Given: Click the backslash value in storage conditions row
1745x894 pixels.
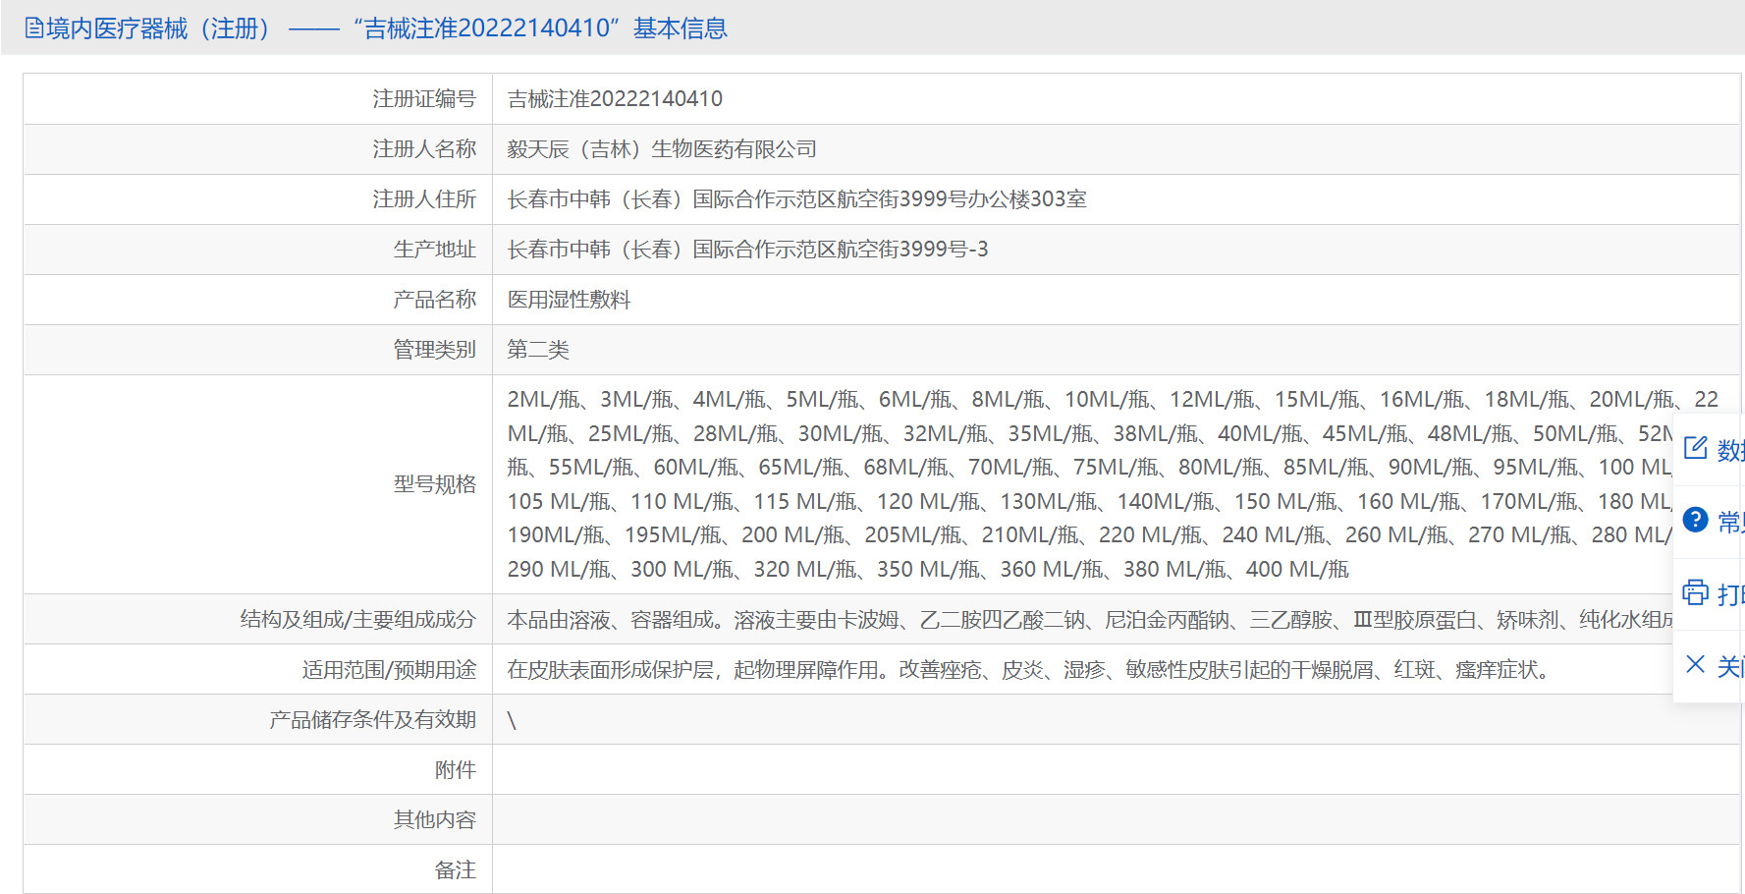Looking at the screenshot, I should click(x=512, y=721).
